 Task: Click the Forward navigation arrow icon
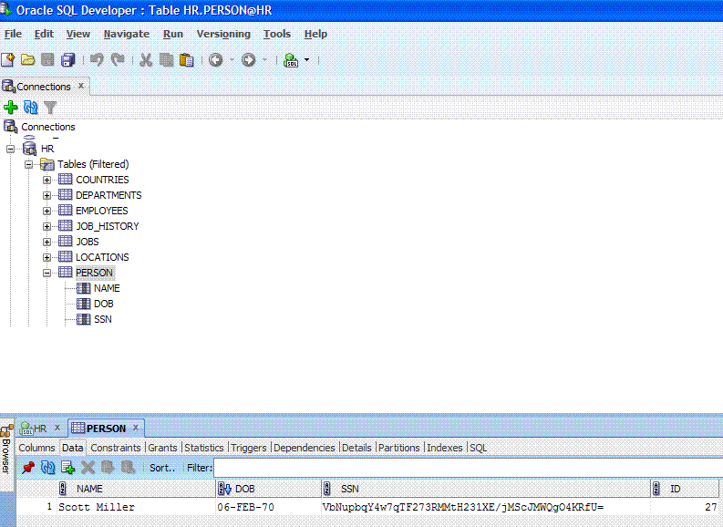tap(249, 60)
